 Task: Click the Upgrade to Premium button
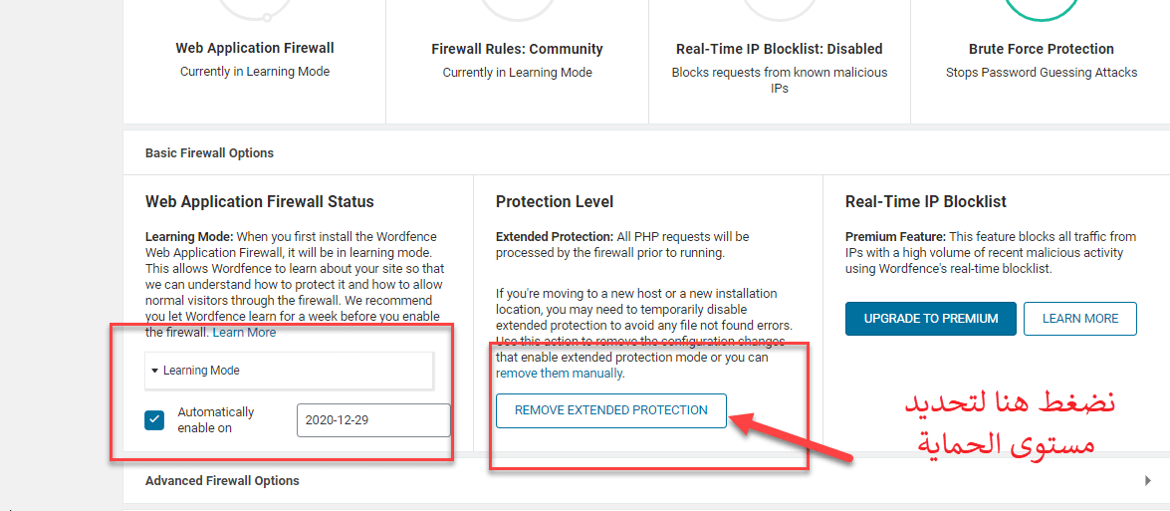click(930, 319)
